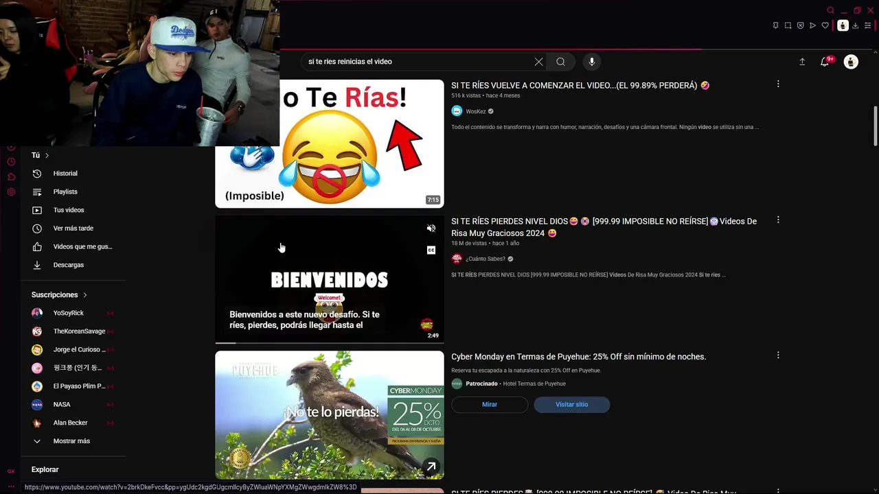Click the page vertical scrollbar thumb

pyautogui.click(x=875, y=126)
